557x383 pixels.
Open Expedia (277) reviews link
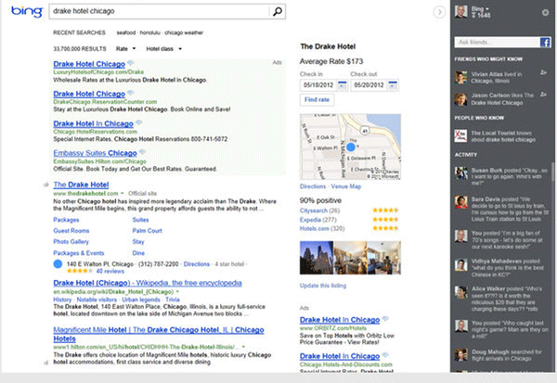(x=317, y=220)
